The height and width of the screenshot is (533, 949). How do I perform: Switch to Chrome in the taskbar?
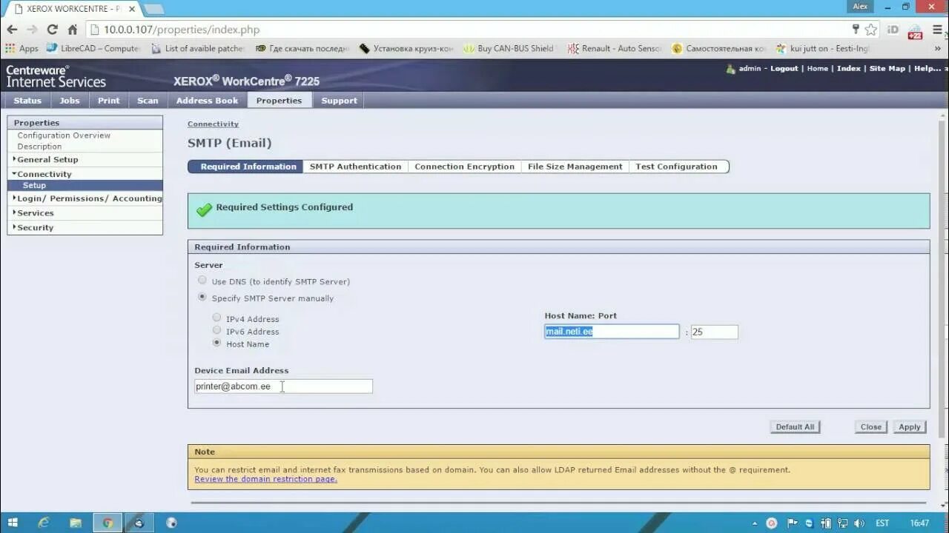coord(108,523)
